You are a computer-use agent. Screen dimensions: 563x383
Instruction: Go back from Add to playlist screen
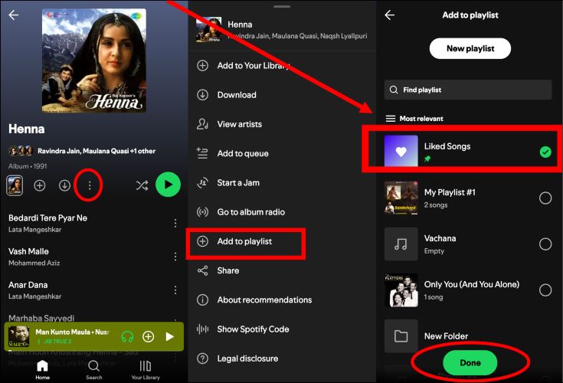coord(390,15)
